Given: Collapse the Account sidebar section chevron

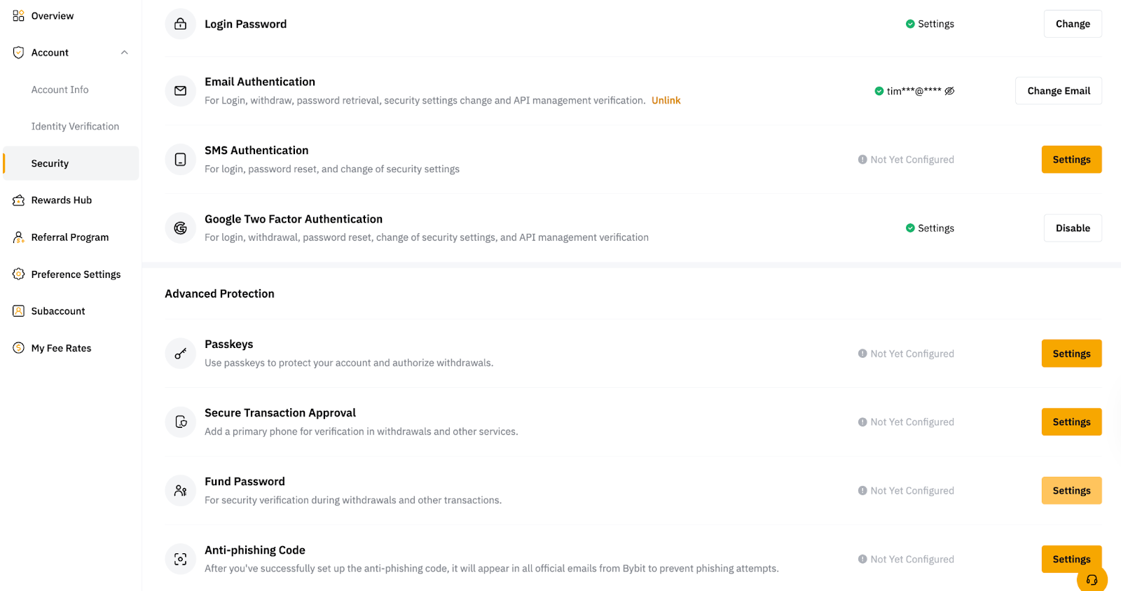Looking at the screenshot, I should [x=125, y=53].
